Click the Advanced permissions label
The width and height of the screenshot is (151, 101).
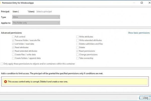(x=12, y=33)
